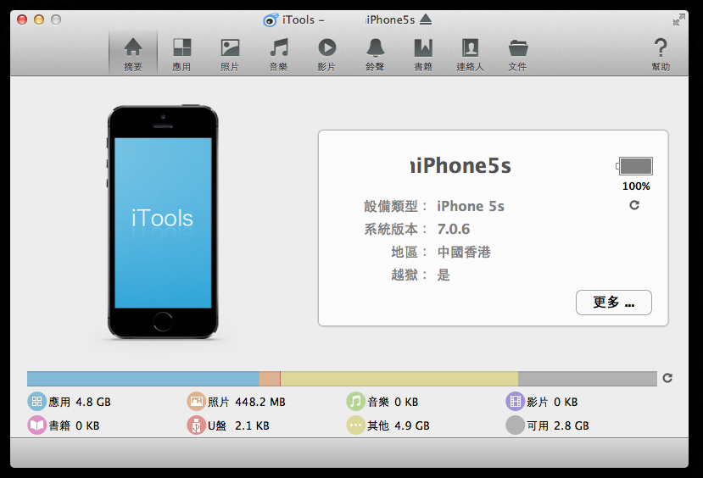703x478 pixels.
Task: Click the U盤 2.1 KB text
Action: point(238,425)
